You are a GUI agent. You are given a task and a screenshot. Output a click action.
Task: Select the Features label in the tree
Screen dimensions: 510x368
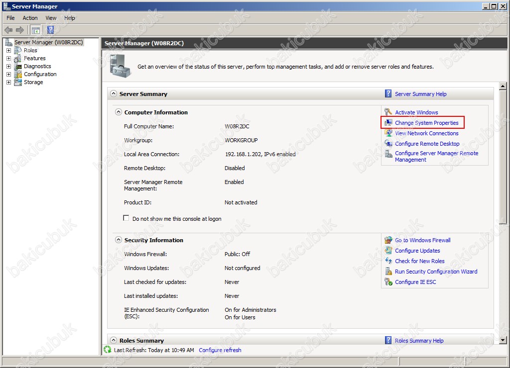coord(35,59)
